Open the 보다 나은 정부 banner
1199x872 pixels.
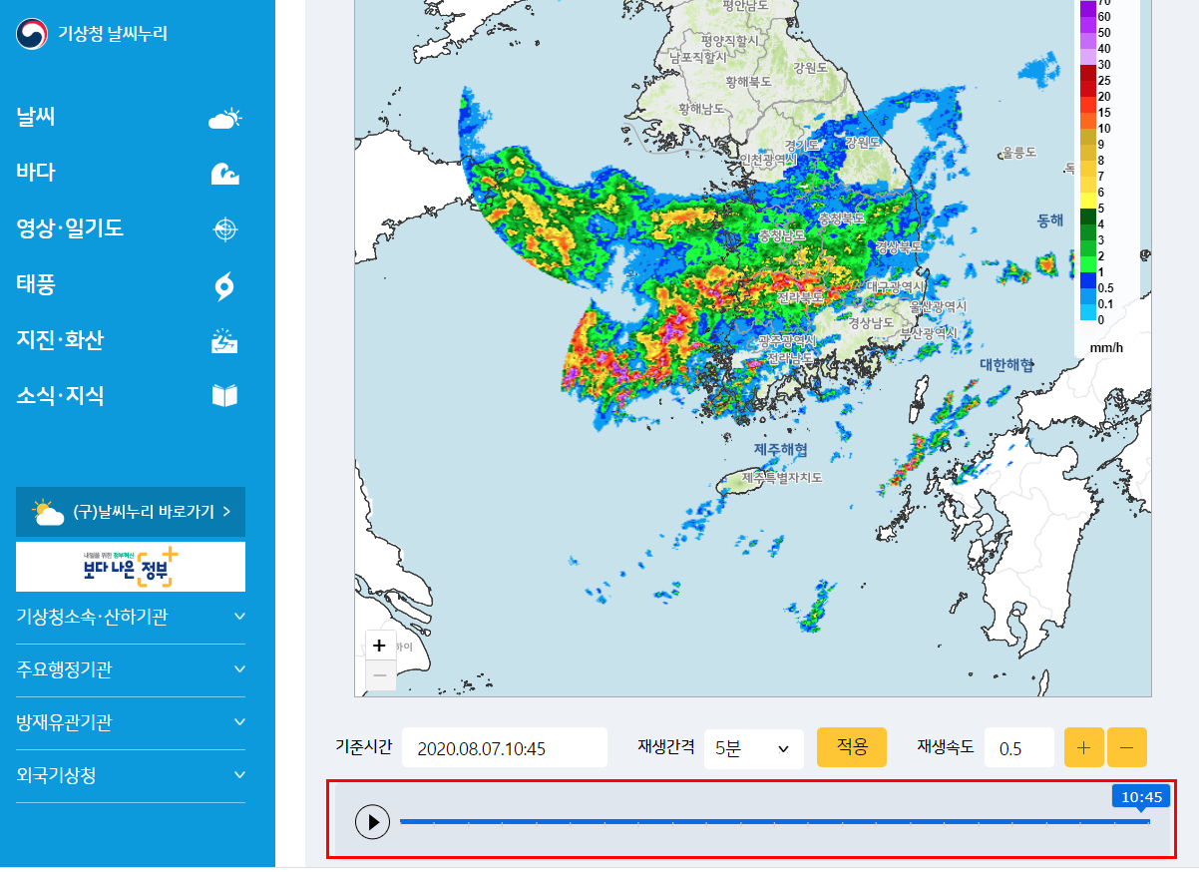click(x=131, y=567)
